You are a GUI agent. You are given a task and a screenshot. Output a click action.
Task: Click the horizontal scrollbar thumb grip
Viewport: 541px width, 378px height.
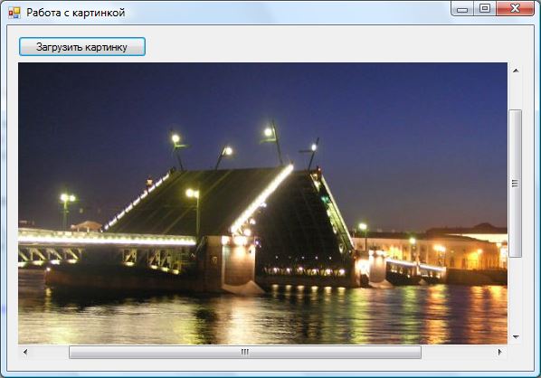pos(245,352)
